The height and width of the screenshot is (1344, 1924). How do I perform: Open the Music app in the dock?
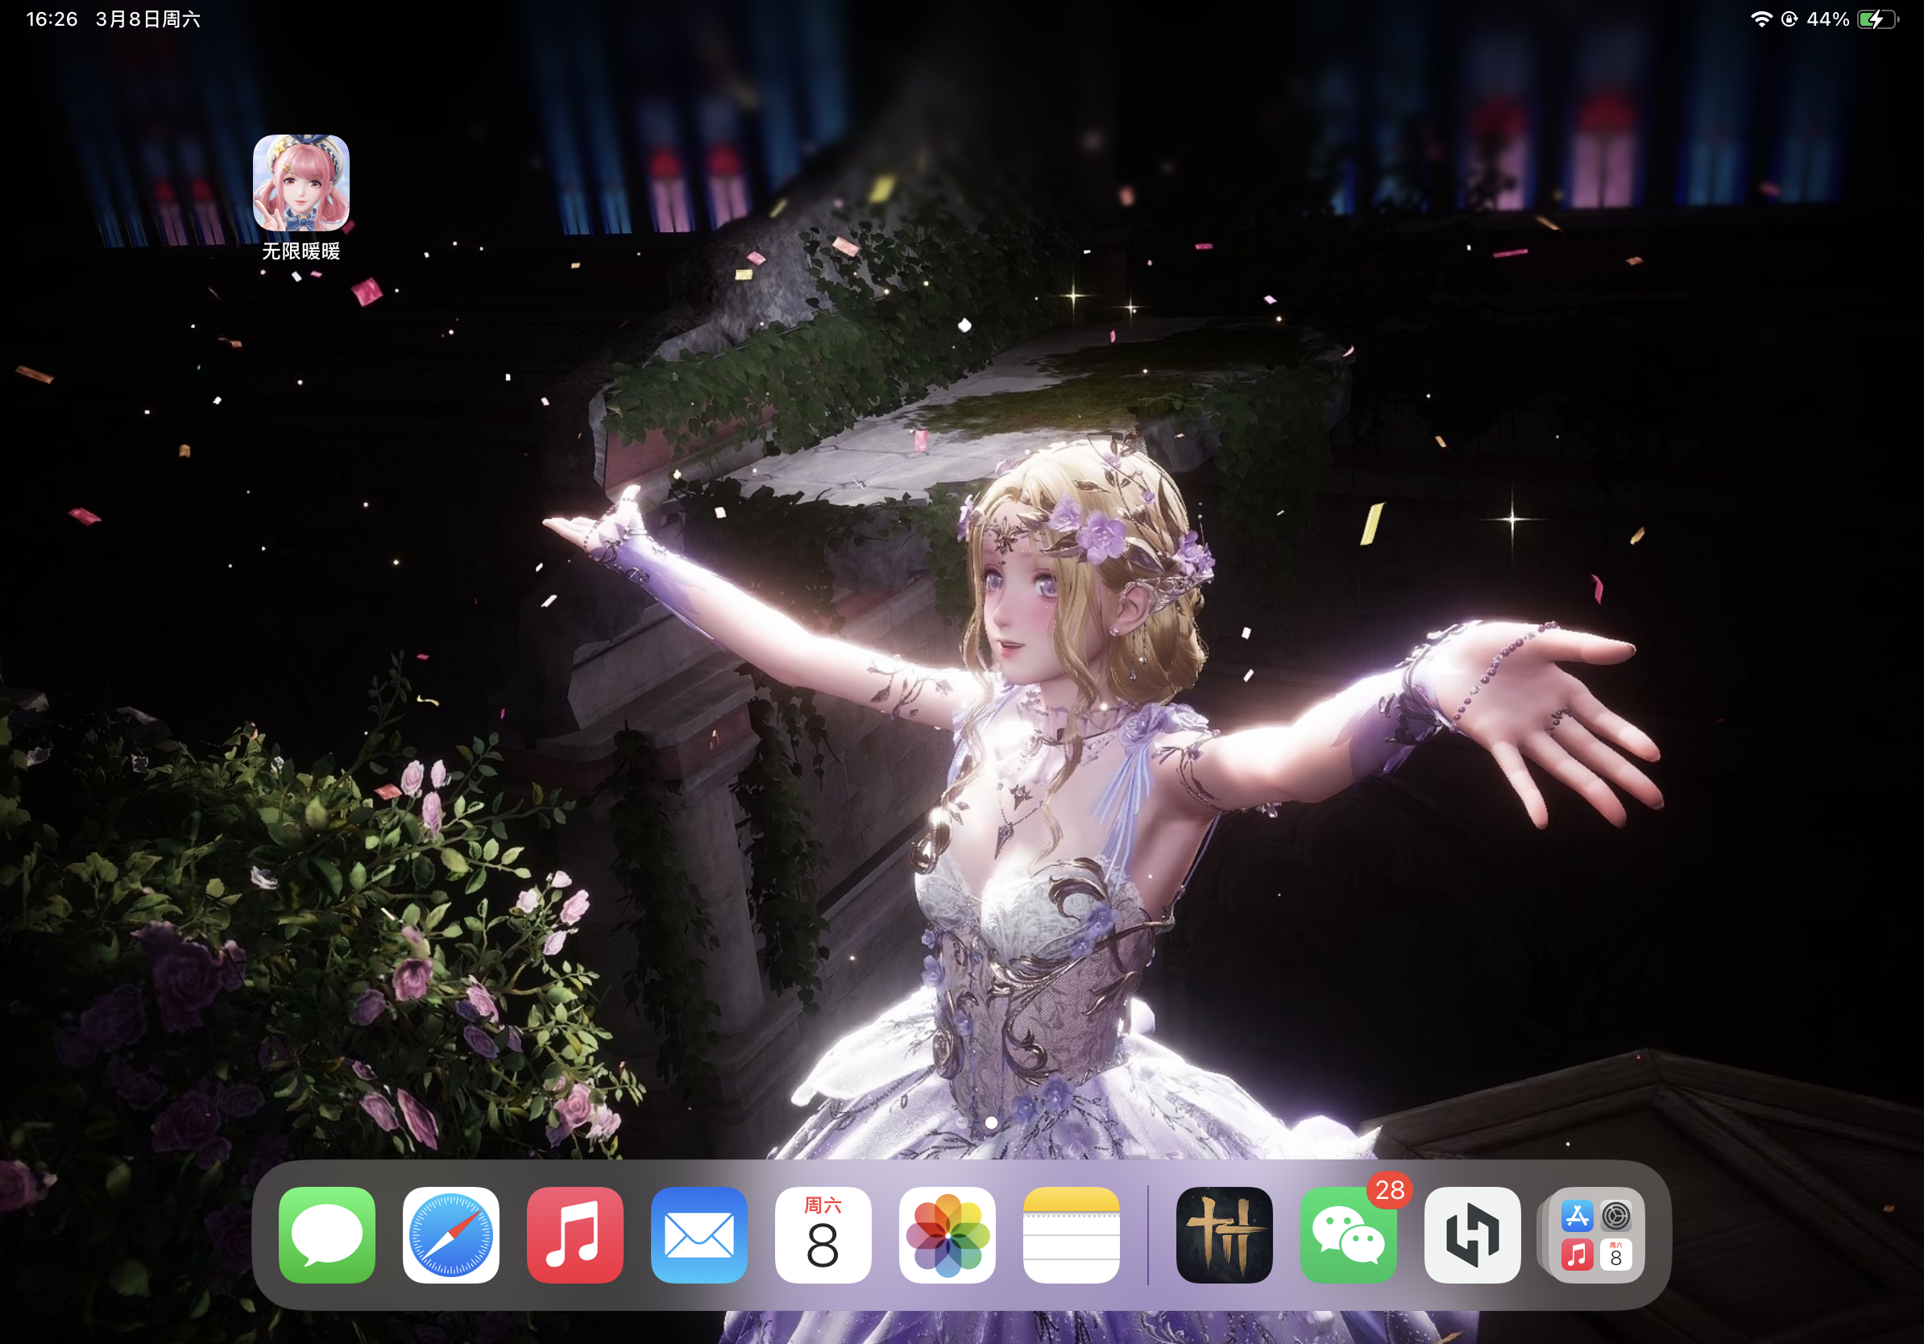pyautogui.click(x=574, y=1235)
